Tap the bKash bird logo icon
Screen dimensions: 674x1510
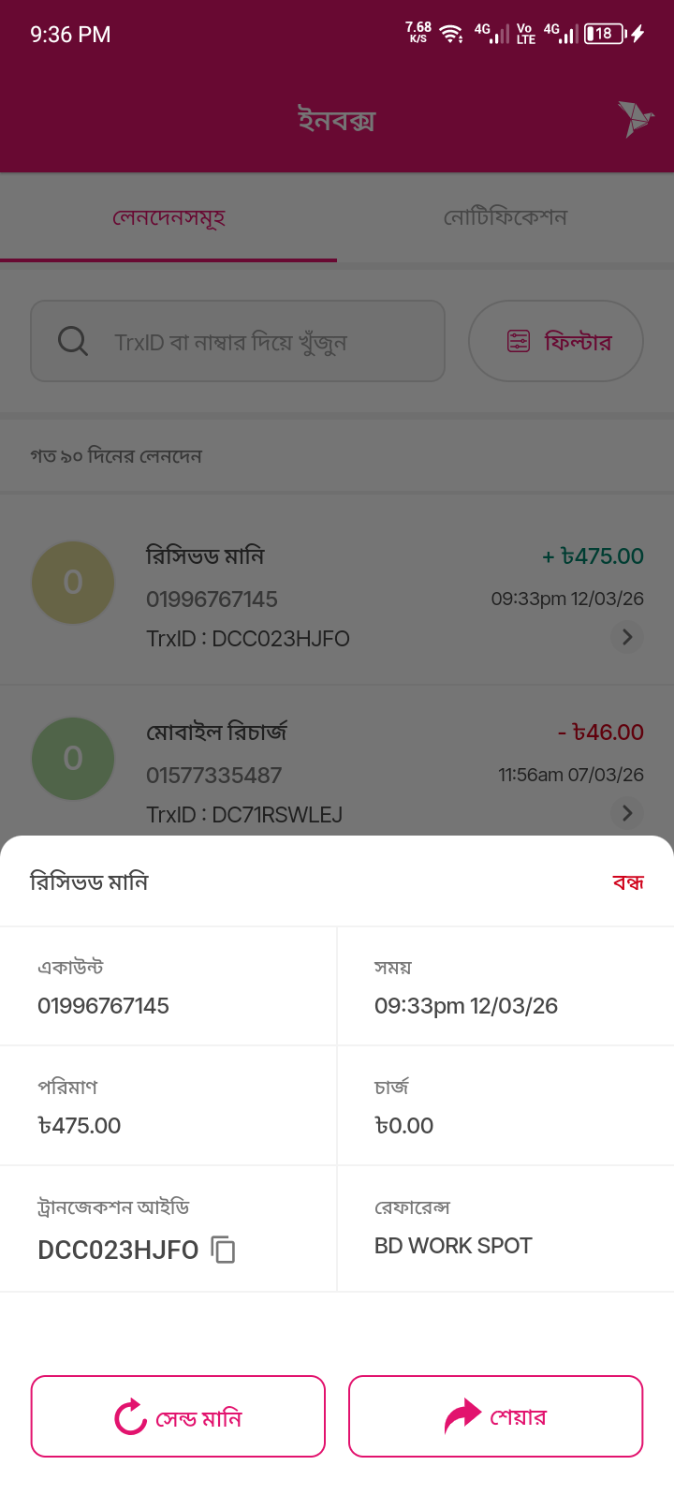tap(636, 119)
